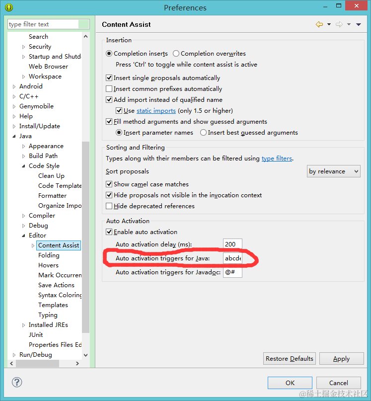Collapse the Code Style node
Viewport: 371px width, 401px height.
[23, 166]
